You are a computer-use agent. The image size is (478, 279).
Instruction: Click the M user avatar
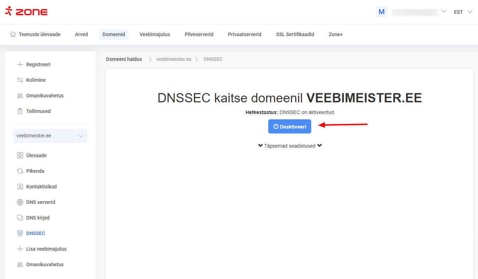pyautogui.click(x=381, y=12)
